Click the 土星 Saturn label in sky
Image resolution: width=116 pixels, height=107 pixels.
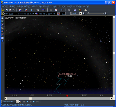tap(70, 76)
